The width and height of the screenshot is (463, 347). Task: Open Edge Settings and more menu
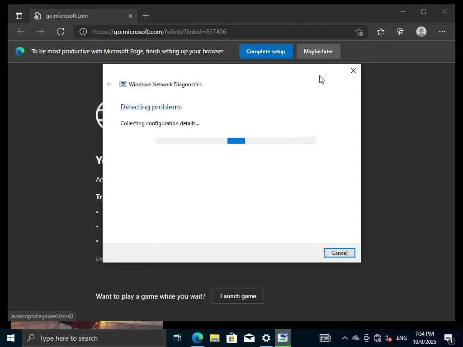click(x=442, y=32)
